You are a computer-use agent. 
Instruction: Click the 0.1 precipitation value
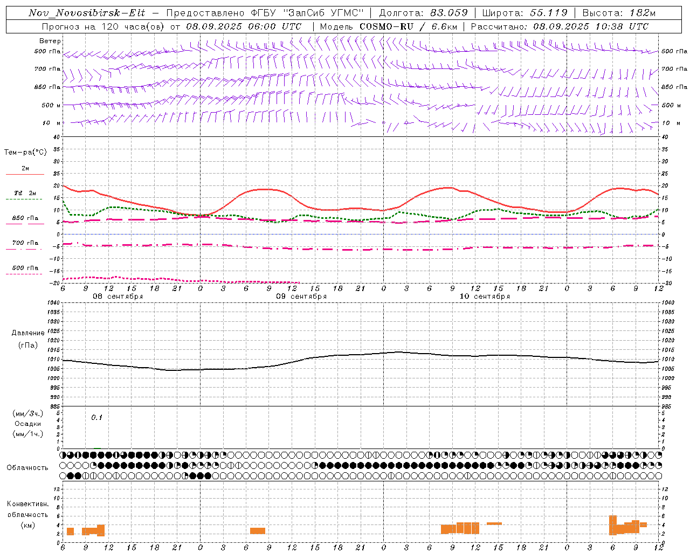96,417
